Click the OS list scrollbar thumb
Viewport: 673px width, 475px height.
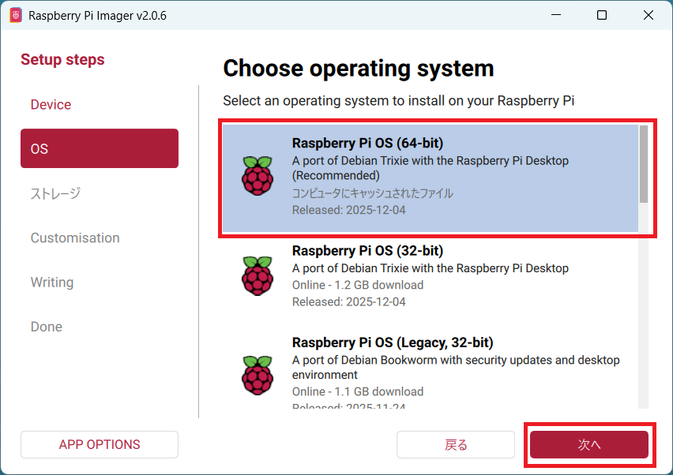click(644, 163)
